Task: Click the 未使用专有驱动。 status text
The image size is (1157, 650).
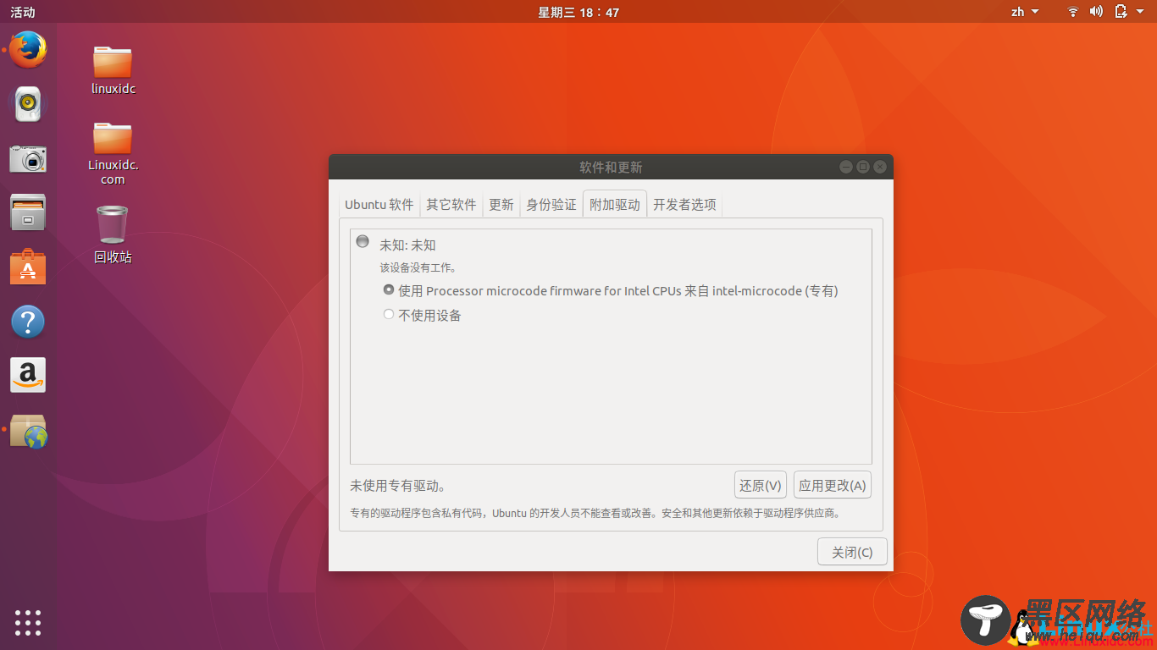Action: [398, 486]
